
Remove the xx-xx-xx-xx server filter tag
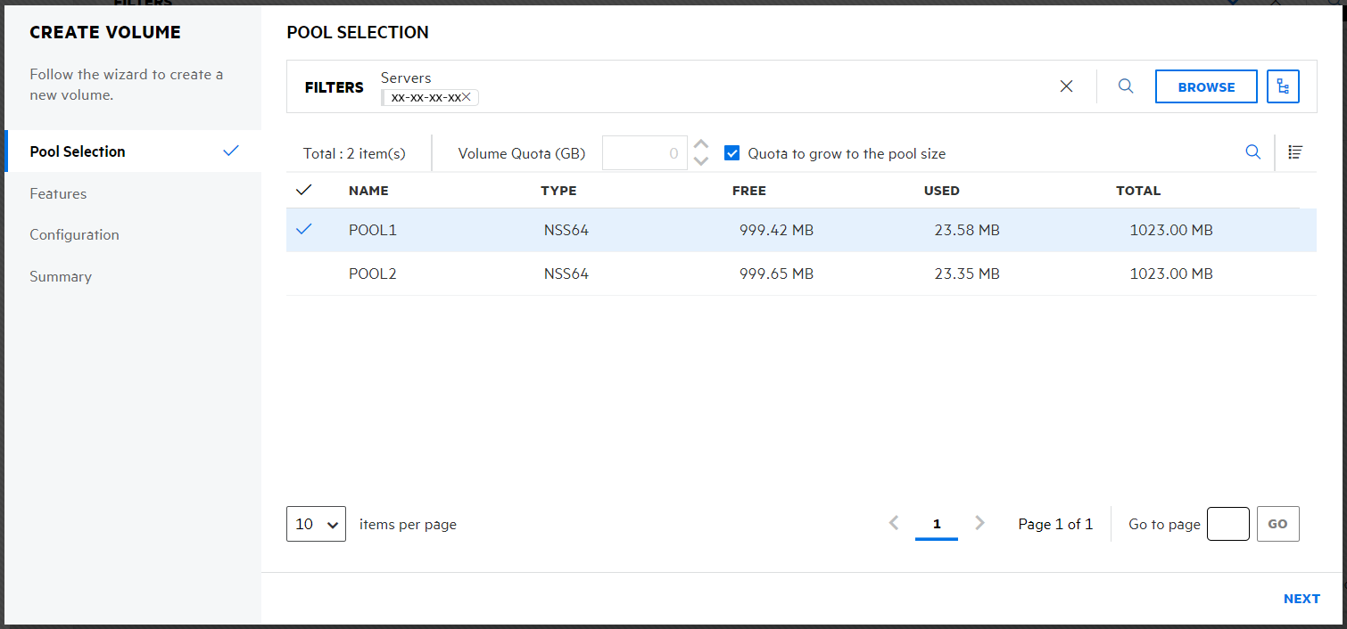pyautogui.click(x=467, y=97)
